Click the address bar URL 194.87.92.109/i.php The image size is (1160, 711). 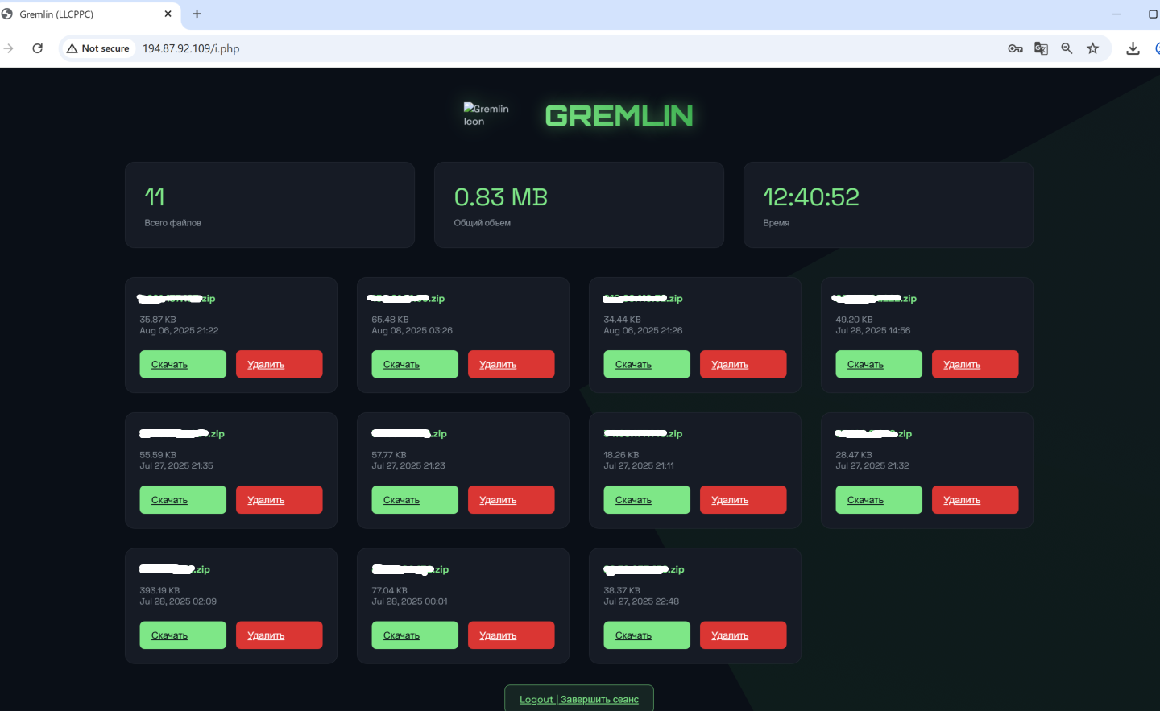[x=191, y=48]
